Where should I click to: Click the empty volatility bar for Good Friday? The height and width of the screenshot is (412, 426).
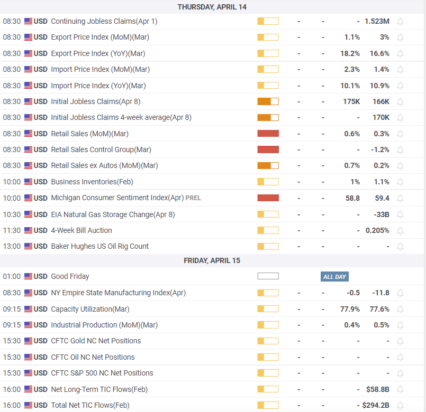tap(268, 276)
